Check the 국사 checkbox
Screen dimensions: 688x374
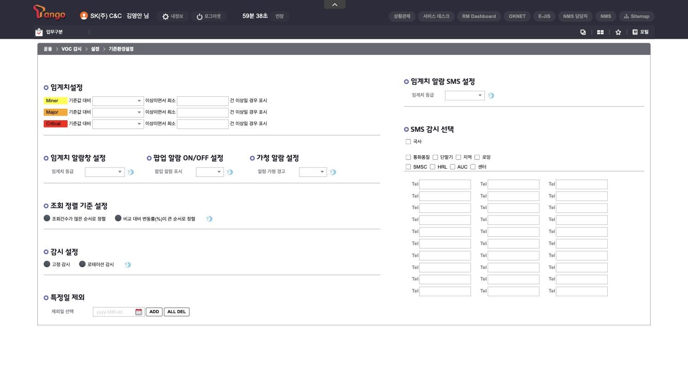(408, 141)
